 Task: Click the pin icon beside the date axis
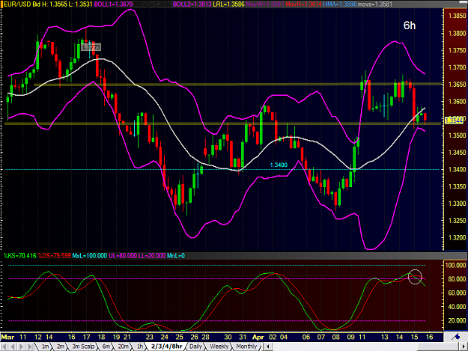(x=456, y=337)
